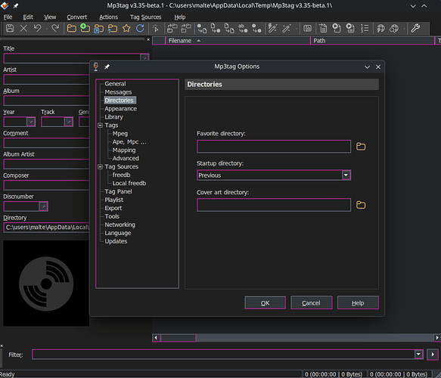Viewport: 441px width, 378px height.
Task: Click the Auto-numbering wizard list icon
Action: [x=365, y=29]
